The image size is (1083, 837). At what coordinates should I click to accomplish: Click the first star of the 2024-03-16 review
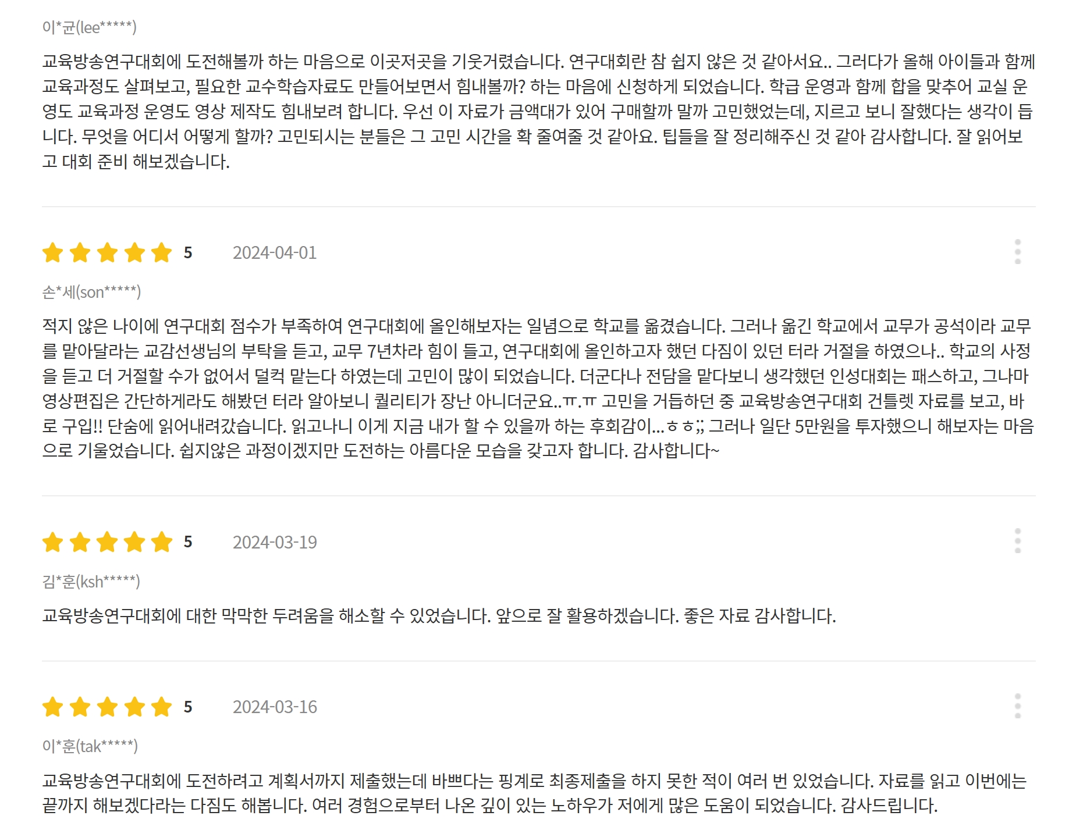click(x=53, y=707)
